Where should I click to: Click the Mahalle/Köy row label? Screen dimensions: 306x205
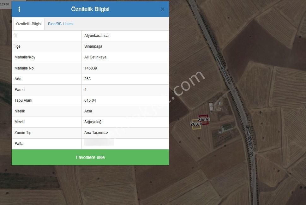[25, 57]
